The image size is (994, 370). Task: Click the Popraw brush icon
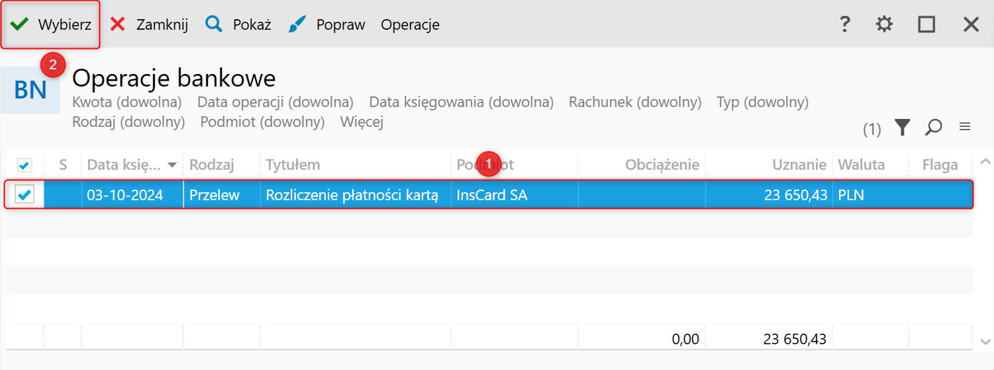pyautogui.click(x=297, y=24)
